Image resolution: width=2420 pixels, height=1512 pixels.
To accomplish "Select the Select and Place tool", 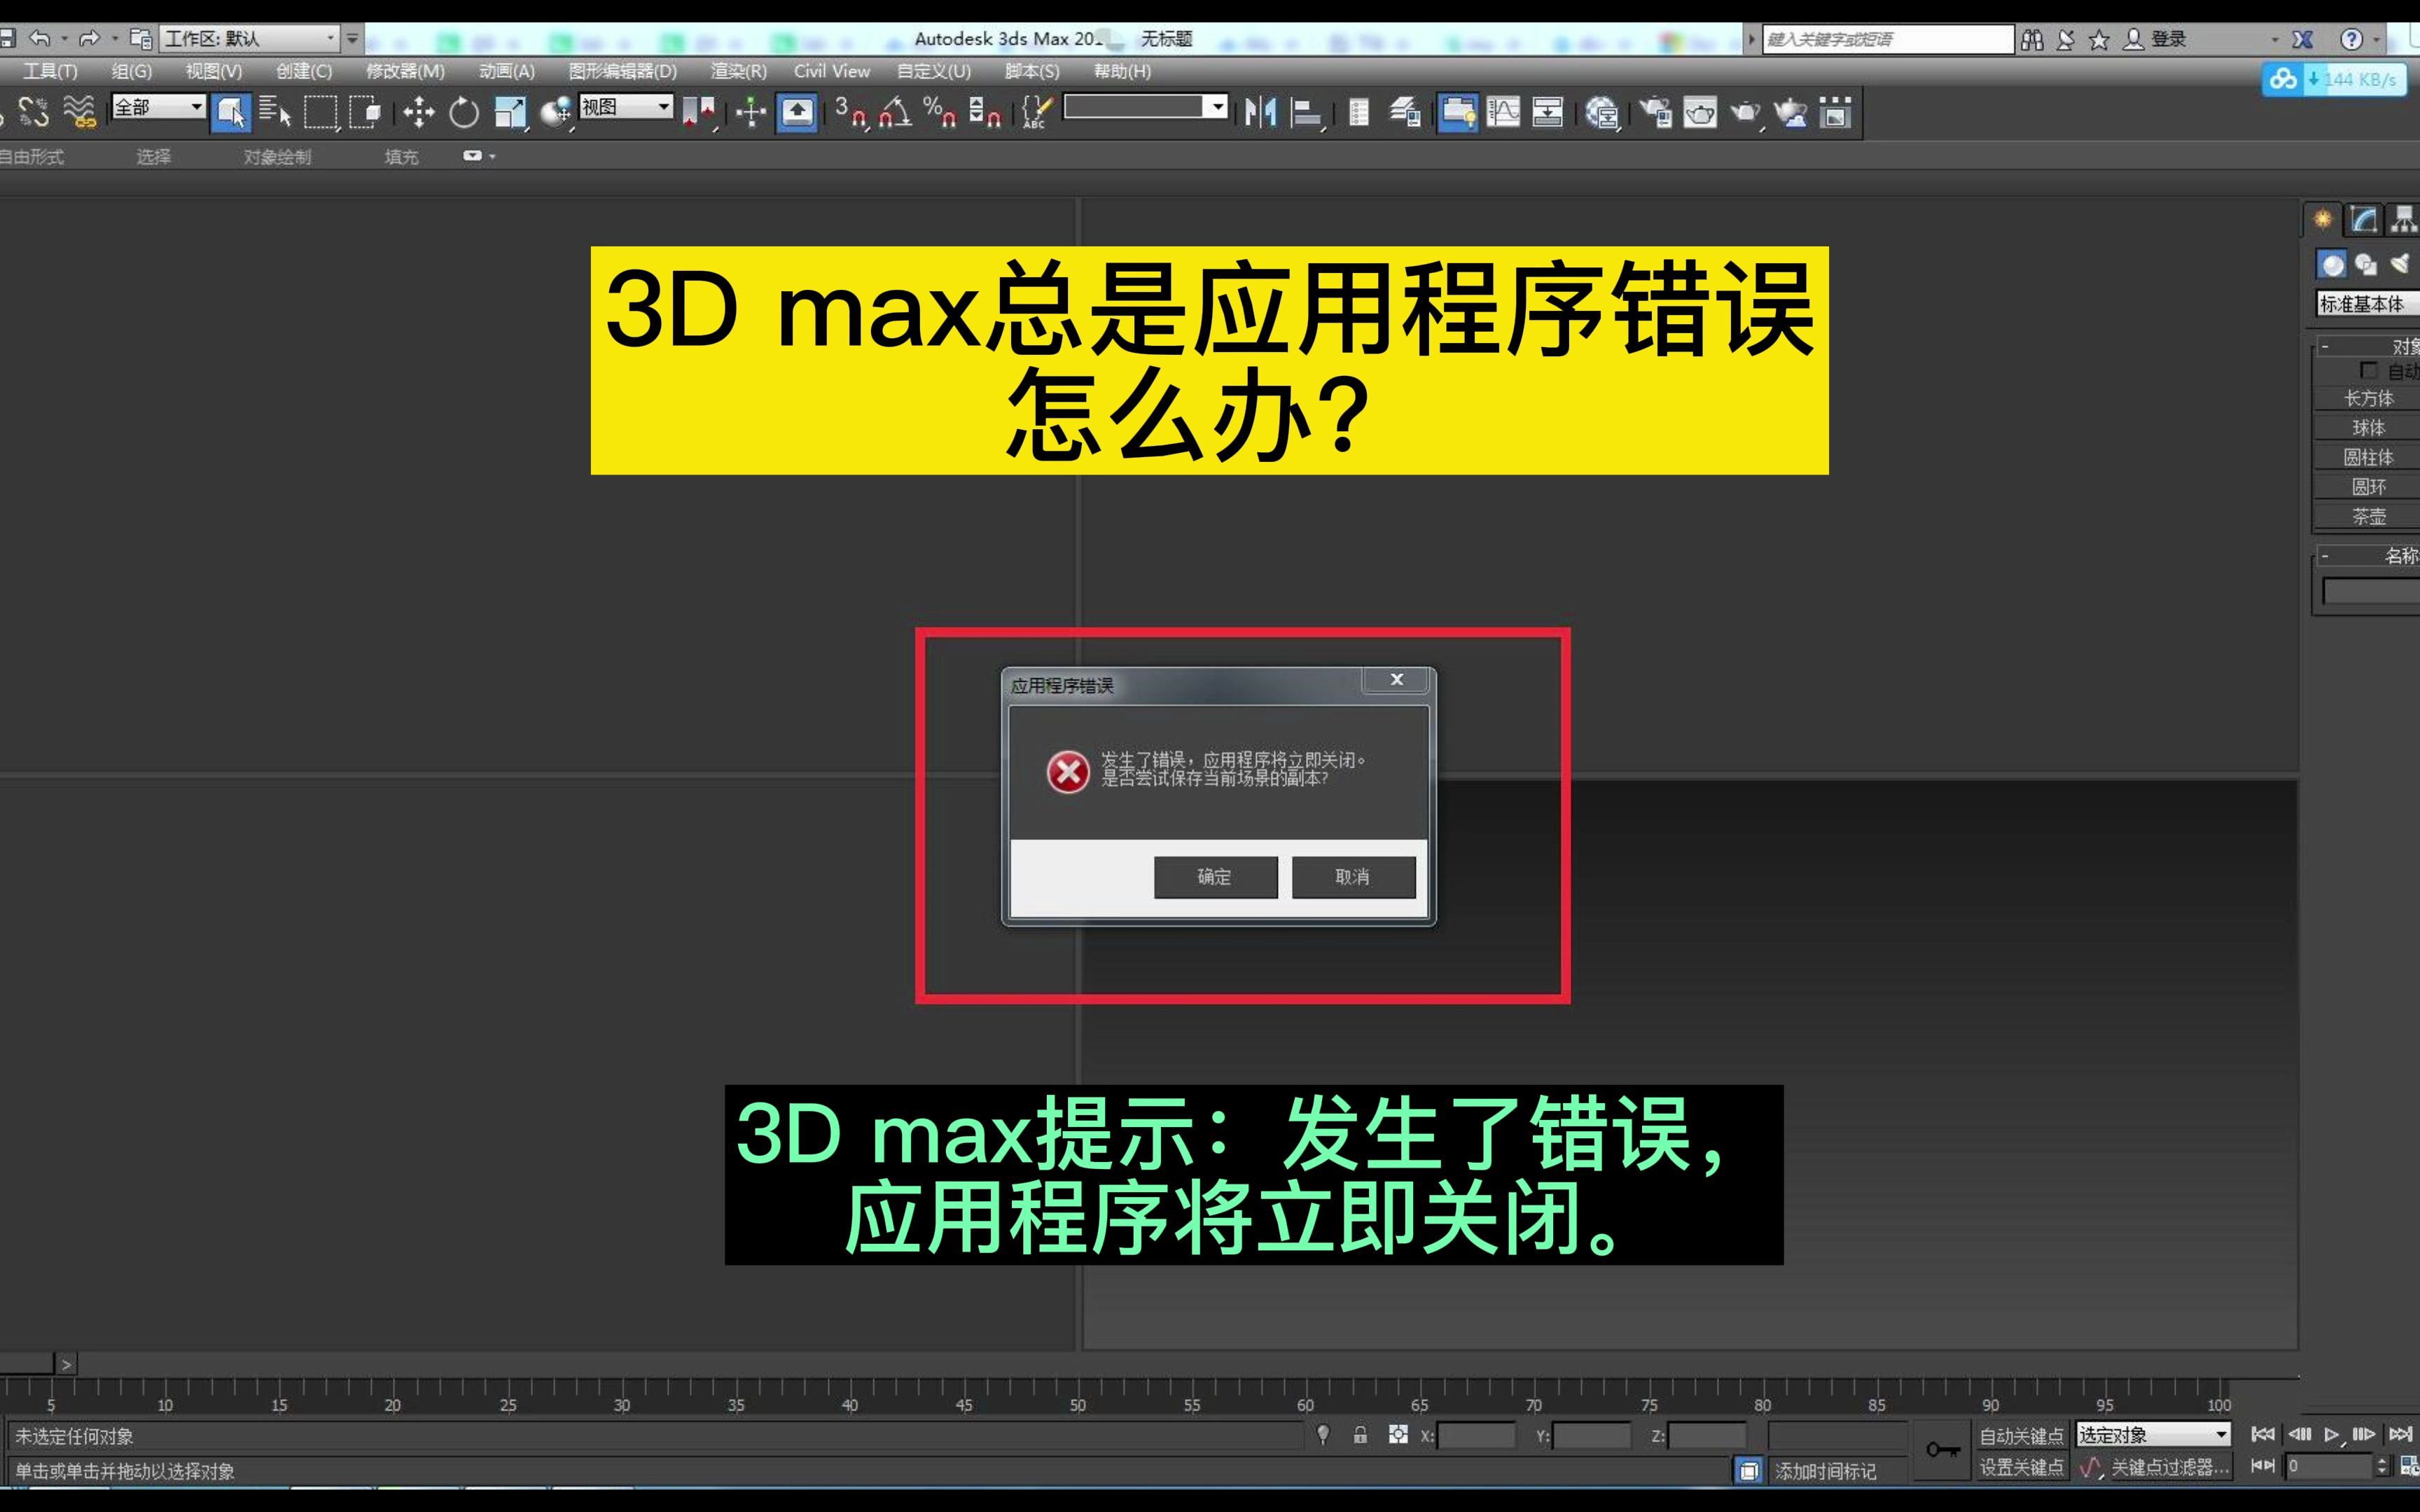I will click(x=556, y=112).
